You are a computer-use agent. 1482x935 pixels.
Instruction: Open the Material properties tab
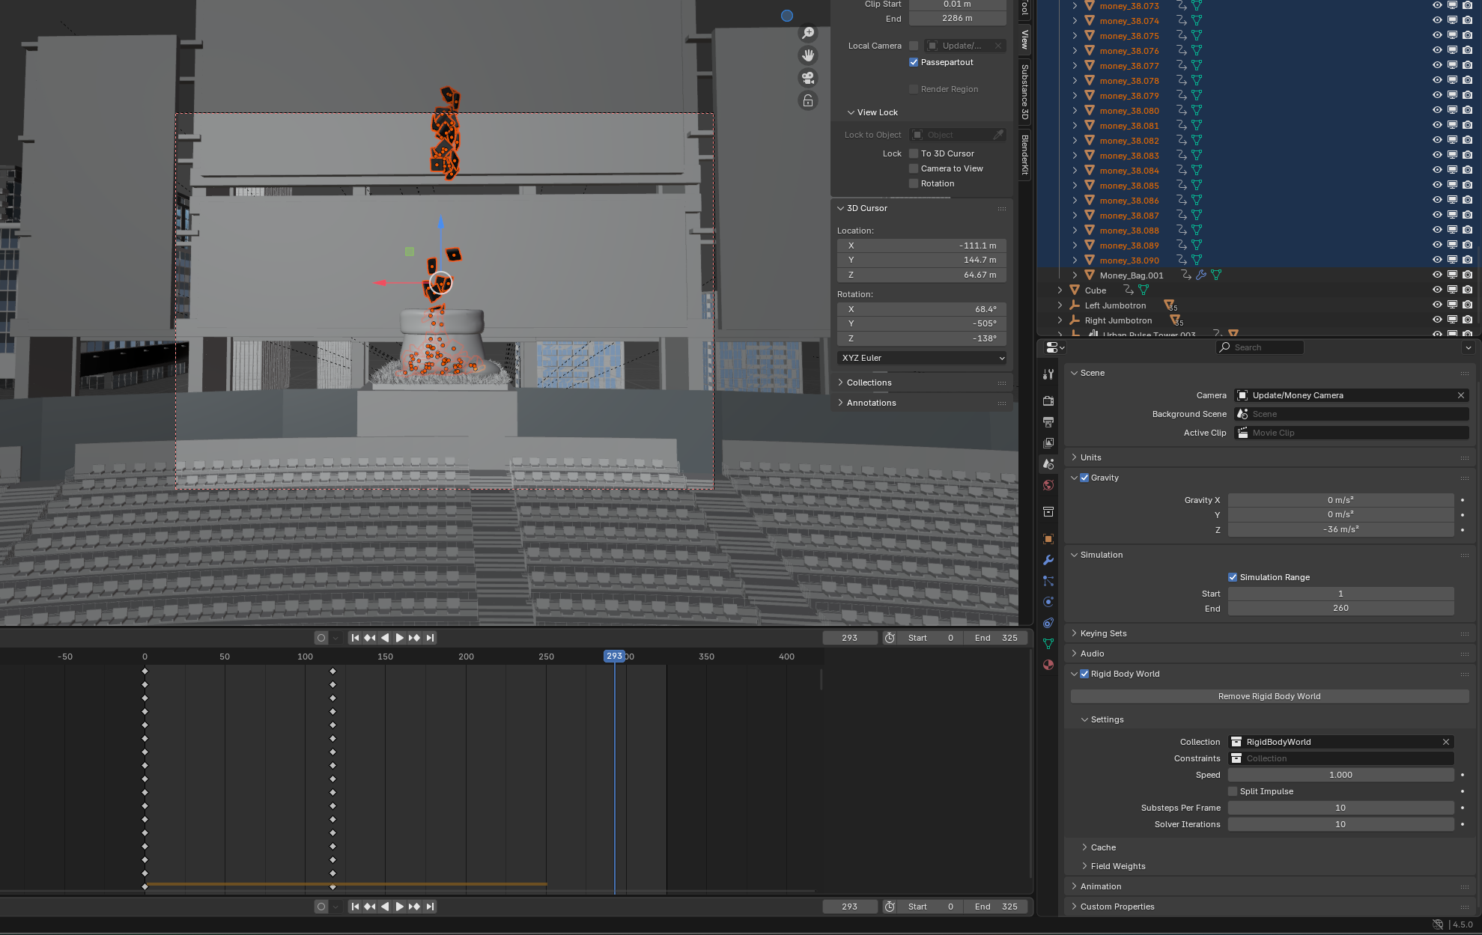click(1048, 665)
